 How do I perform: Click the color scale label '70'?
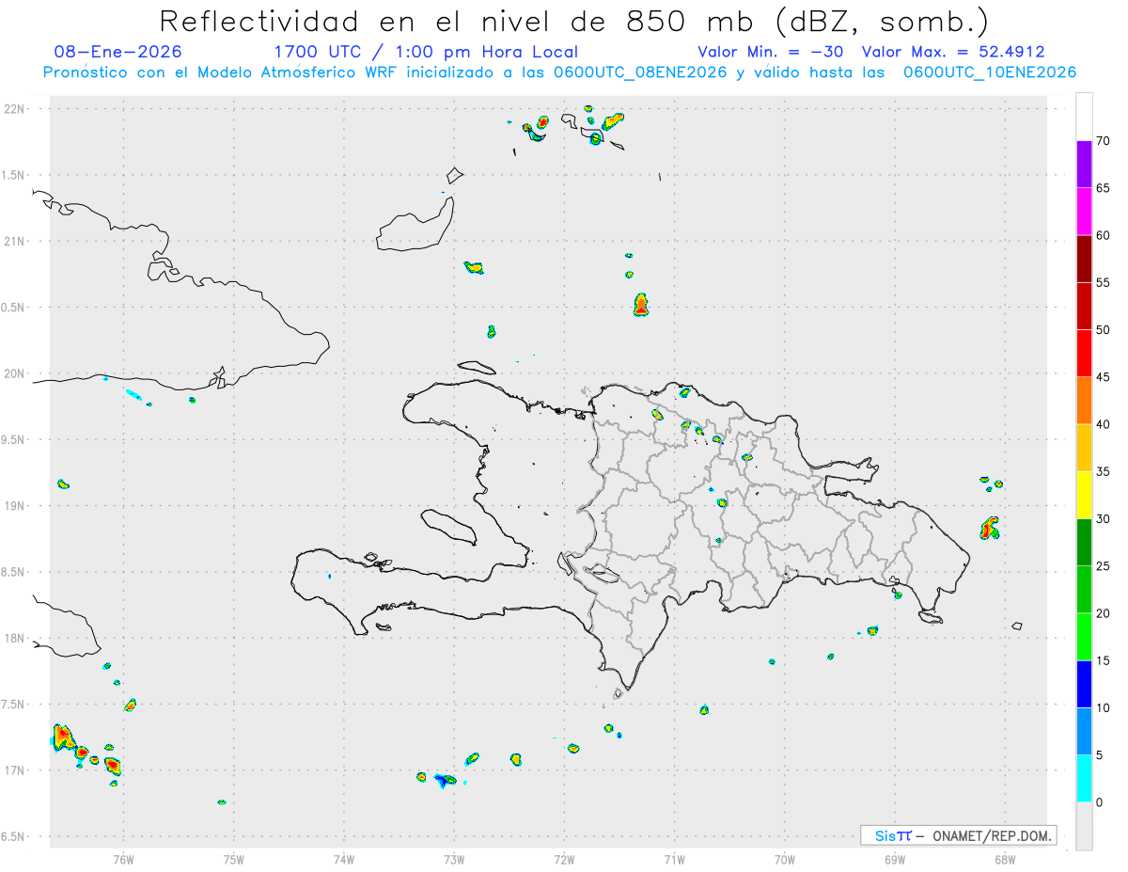point(1103,141)
